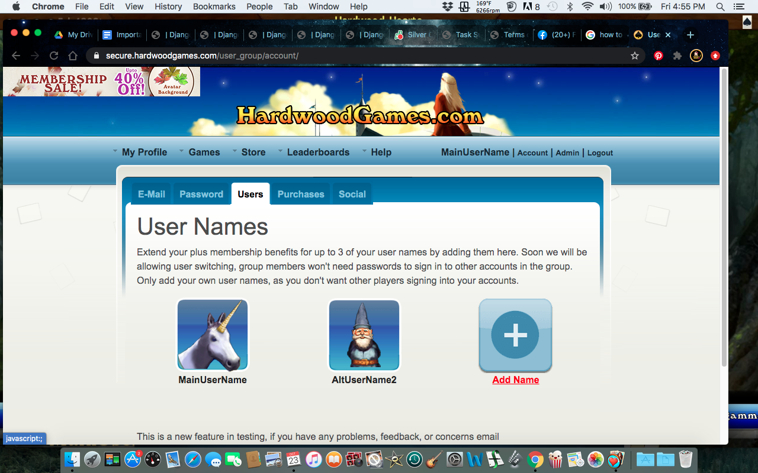Viewport: 758px width, 473px height.
Task: Switch to the My Drive browser tab
Action: click(x=73, y=35)
